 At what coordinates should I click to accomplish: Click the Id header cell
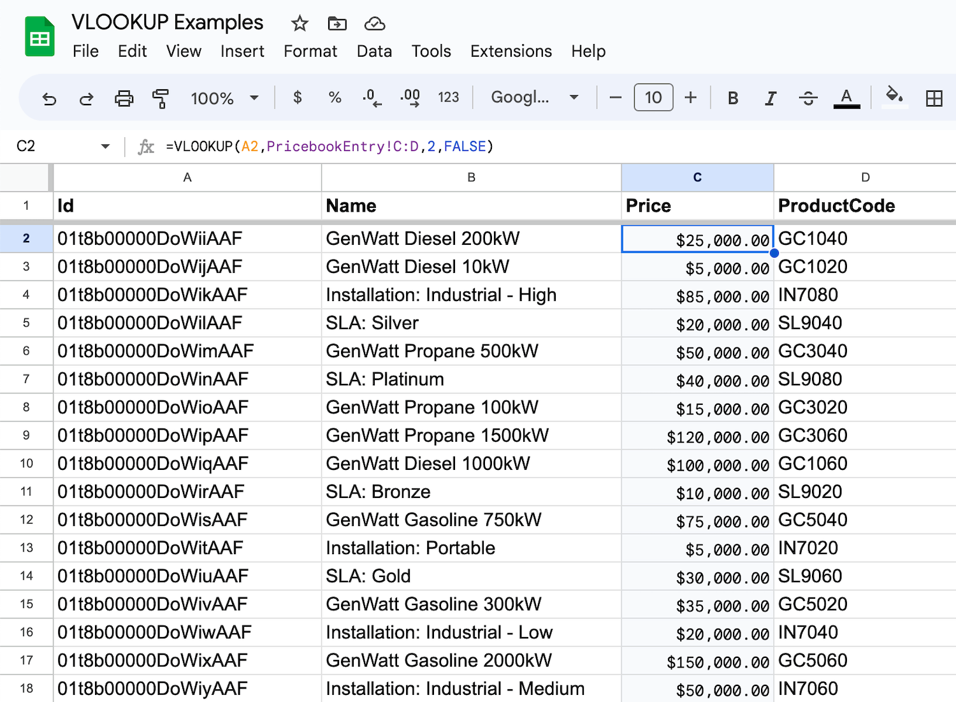coord(187,206)
